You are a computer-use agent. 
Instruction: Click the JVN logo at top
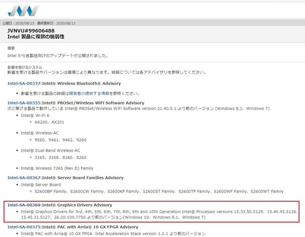[23, 10]
